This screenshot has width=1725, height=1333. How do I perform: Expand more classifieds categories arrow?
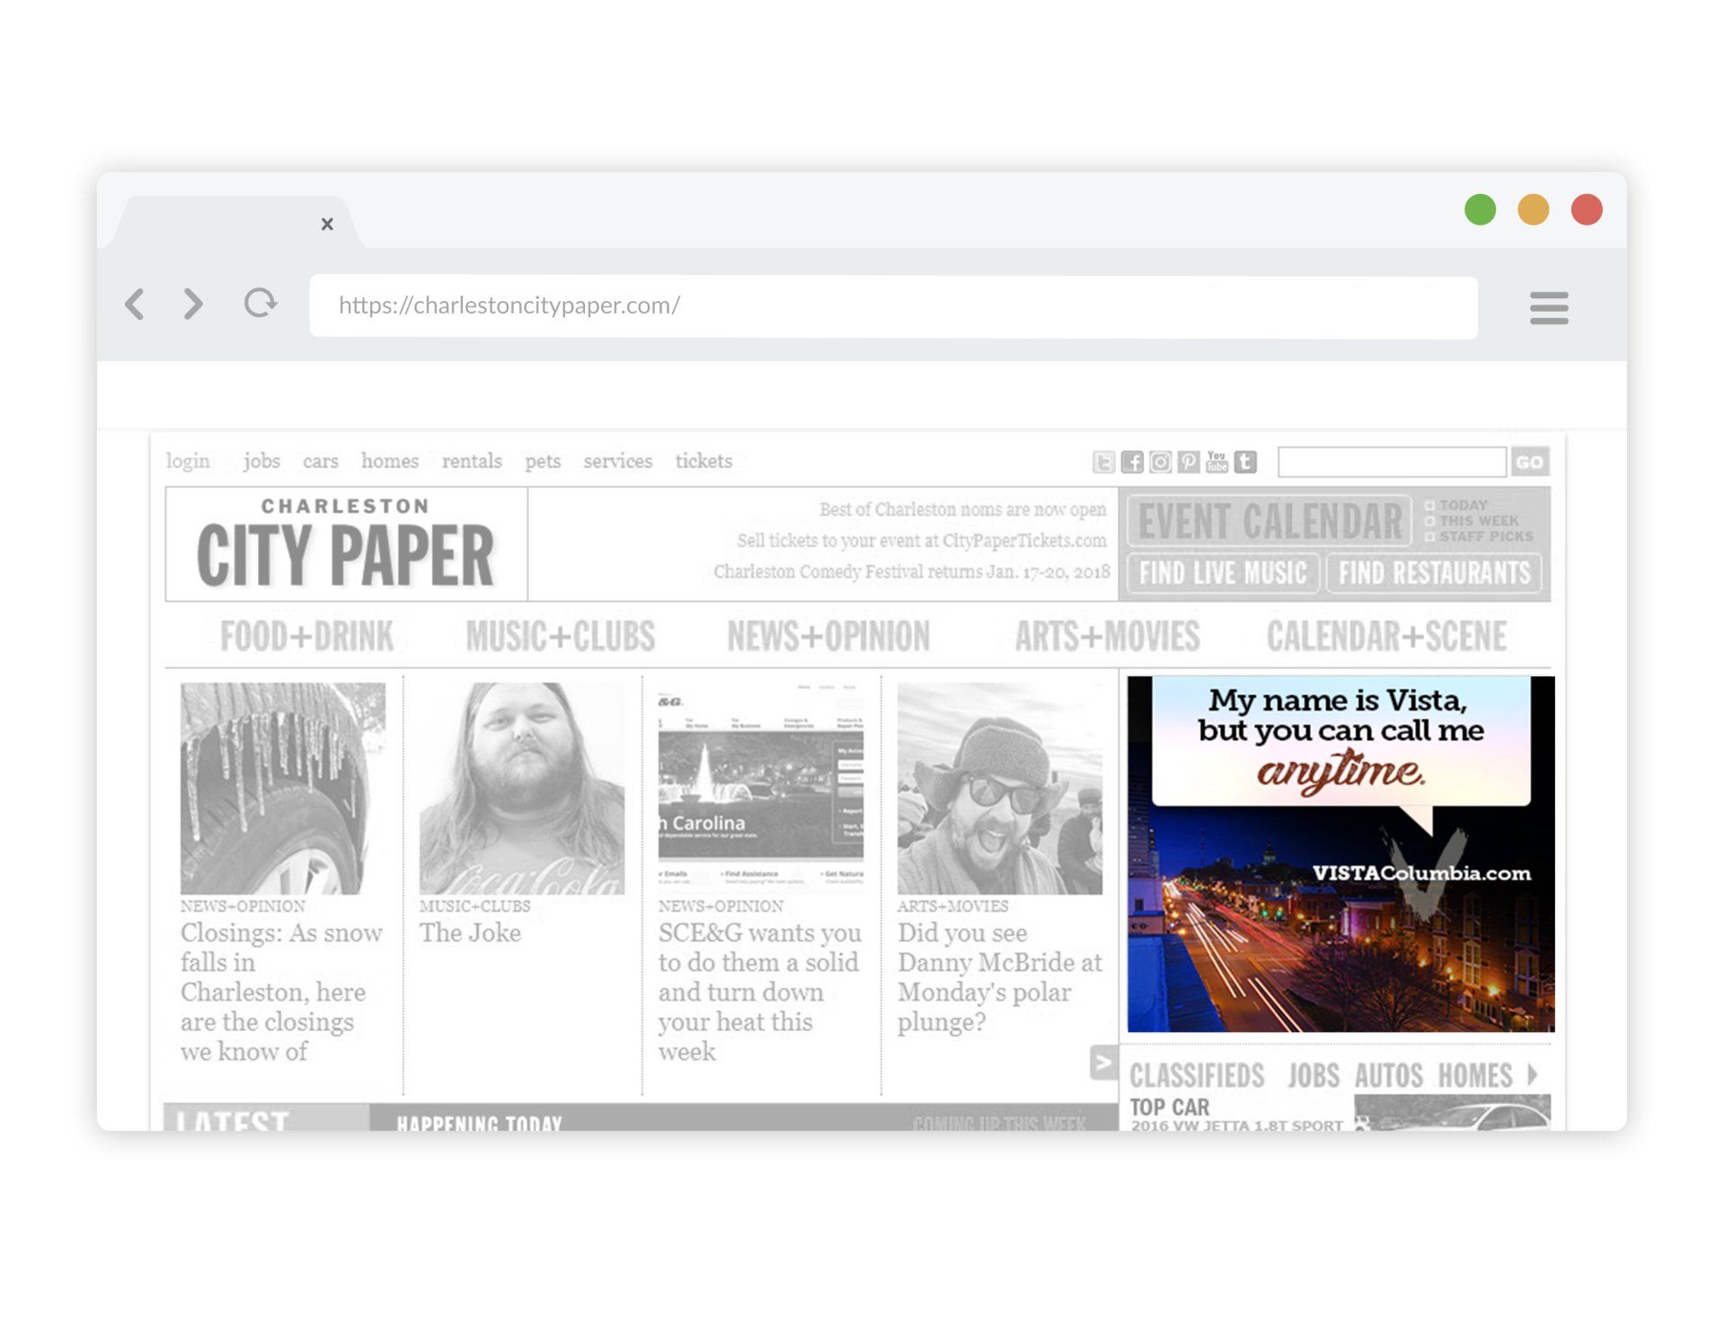tap(1533, 1074)
